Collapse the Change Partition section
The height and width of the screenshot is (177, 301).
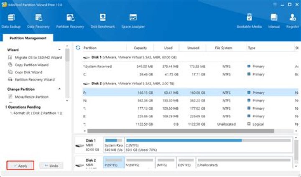[59, 89]
